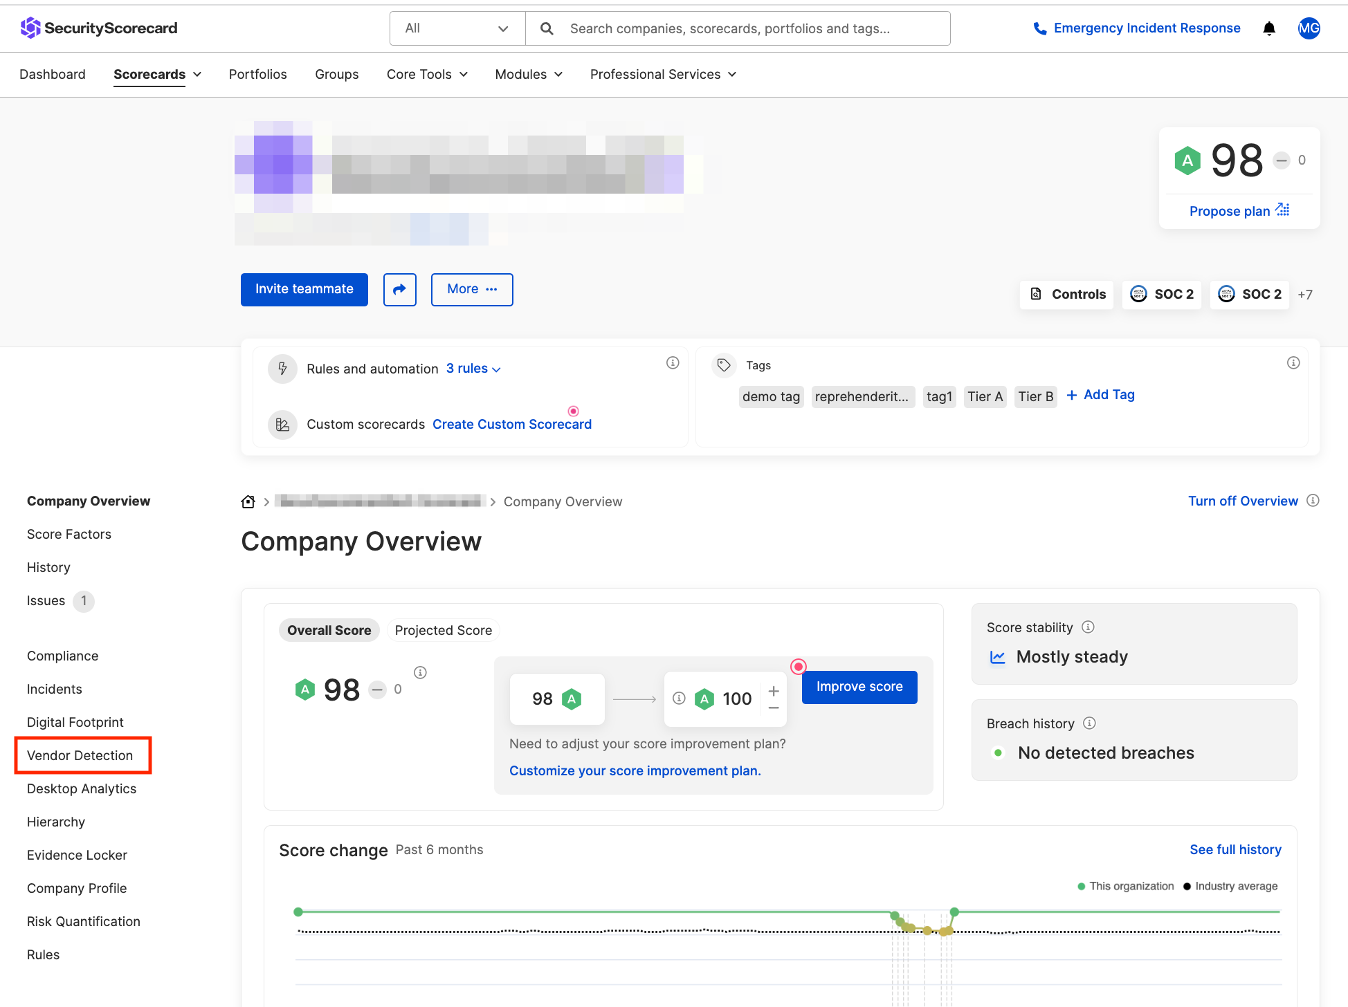Click the Propose plan chart icon
1348x1007 pixels.
pyautogui.click(x=1283, y=210)
